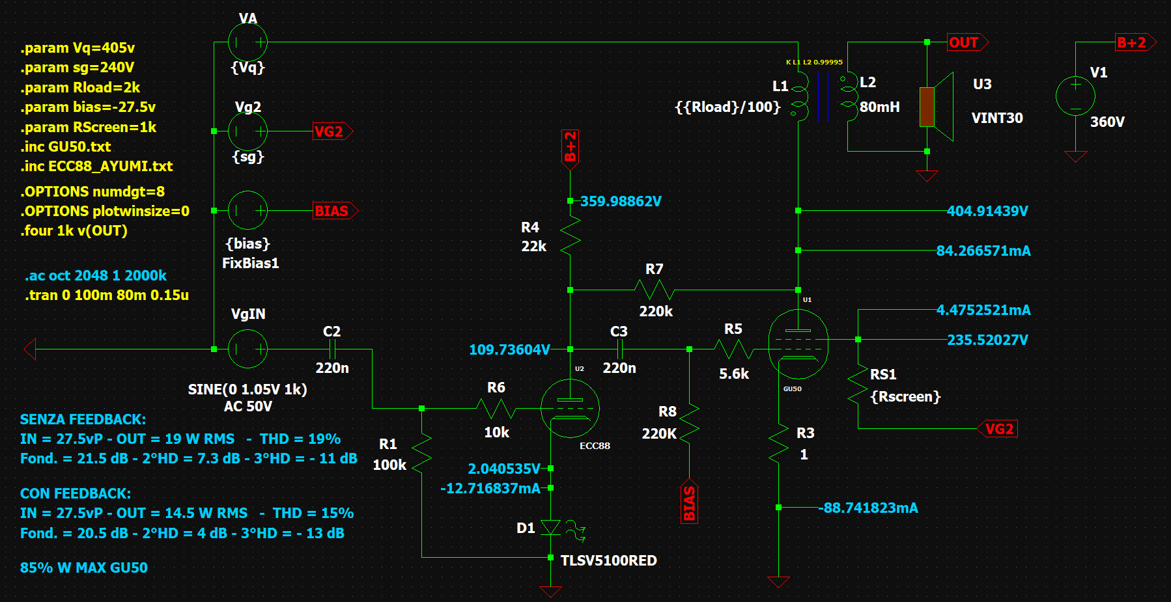Click the 404.91439V voltage readout
Viewport: 1171px width, 602px height.
pos(987,211)
